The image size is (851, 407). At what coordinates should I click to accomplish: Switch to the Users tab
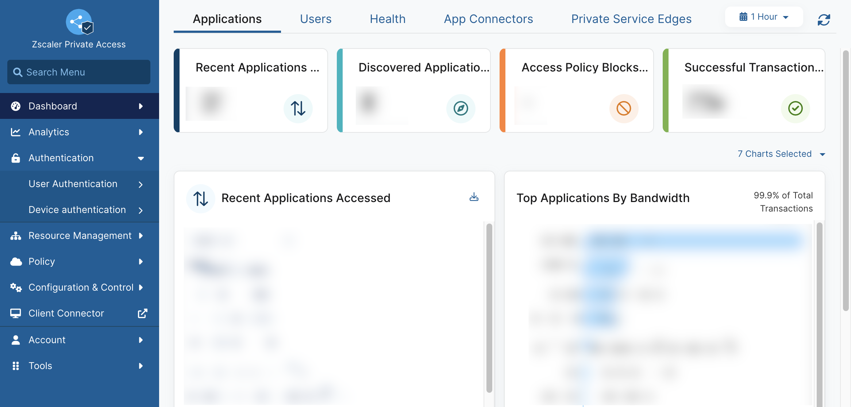[316, 19]
